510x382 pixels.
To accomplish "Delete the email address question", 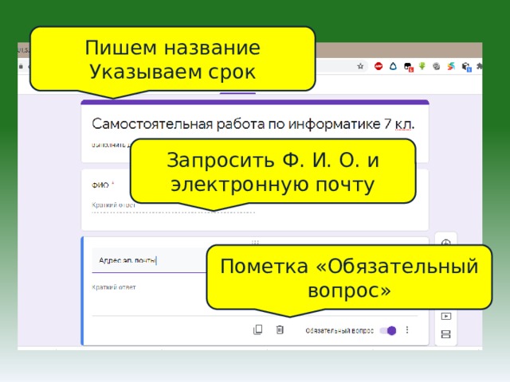I will (280, 329).
